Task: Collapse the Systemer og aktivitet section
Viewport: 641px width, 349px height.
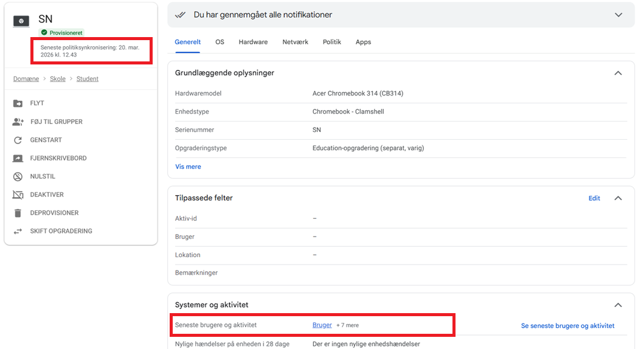Action: (x=618, y=305)
